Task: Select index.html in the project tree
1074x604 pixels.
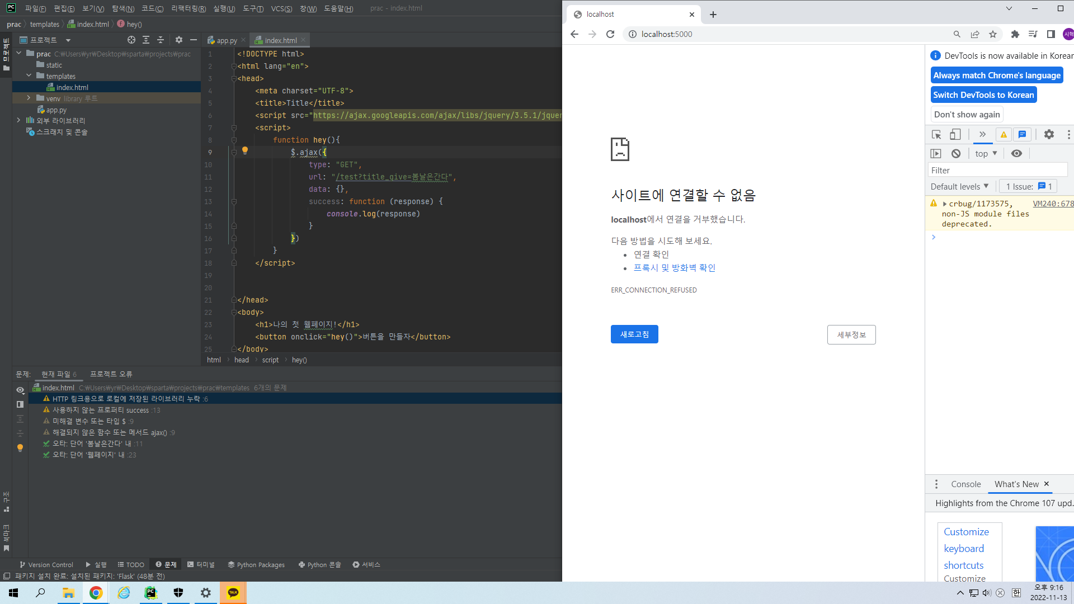Action: pyautogui.click(x=72, y=87)
